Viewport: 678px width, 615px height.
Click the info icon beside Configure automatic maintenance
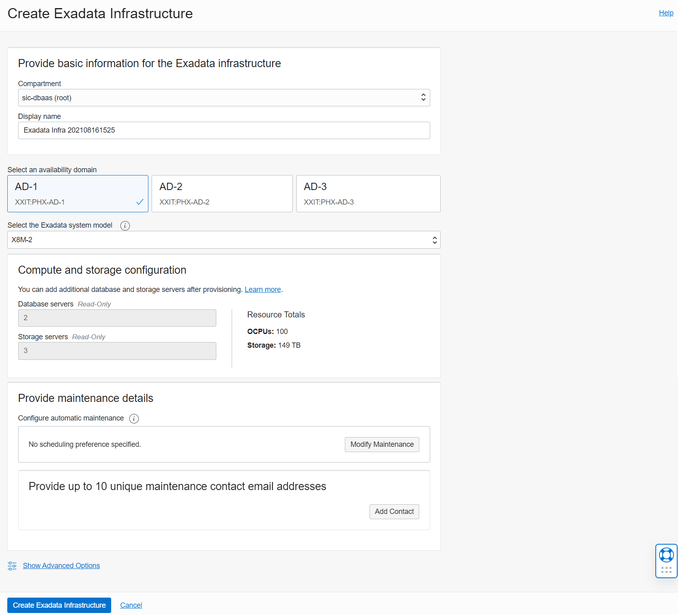[134, 418]
